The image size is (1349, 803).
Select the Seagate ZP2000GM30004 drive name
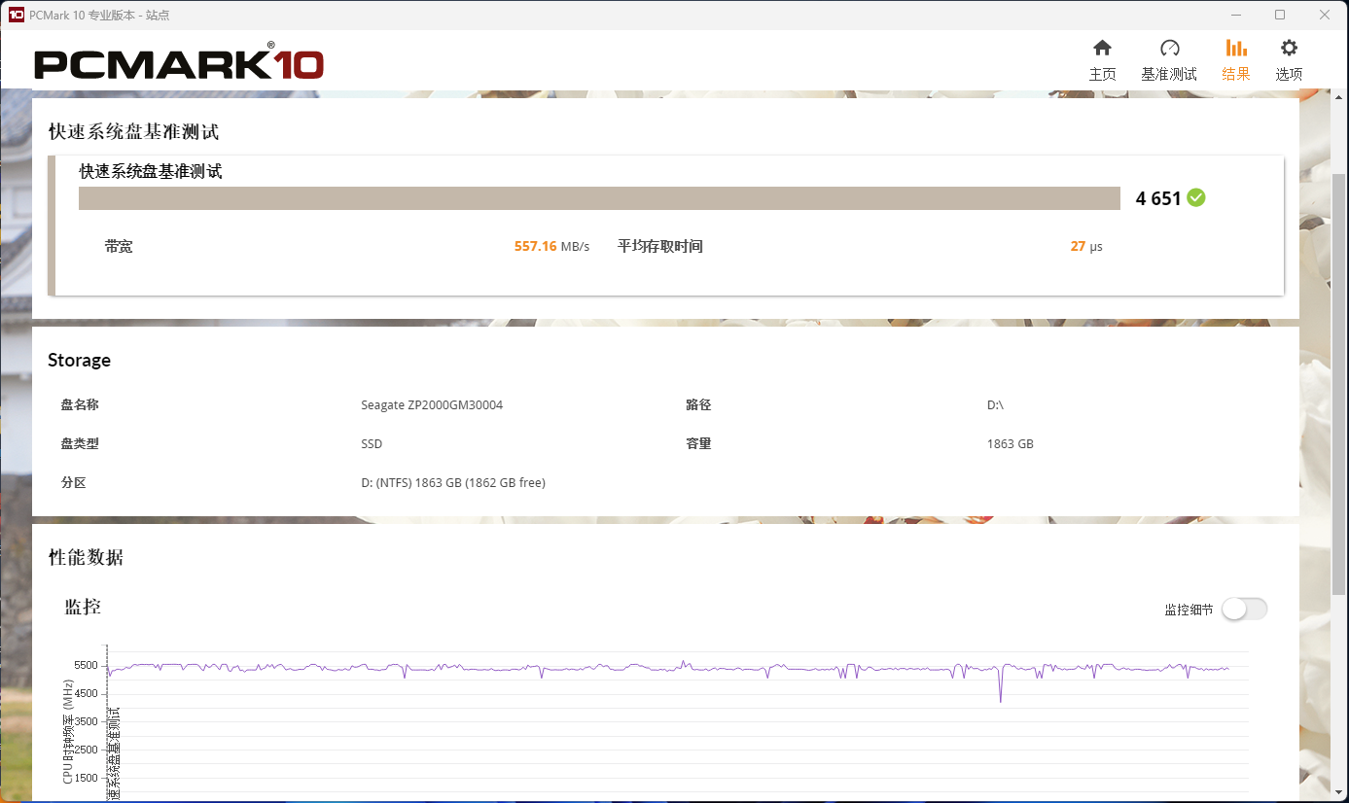point(432,405)
